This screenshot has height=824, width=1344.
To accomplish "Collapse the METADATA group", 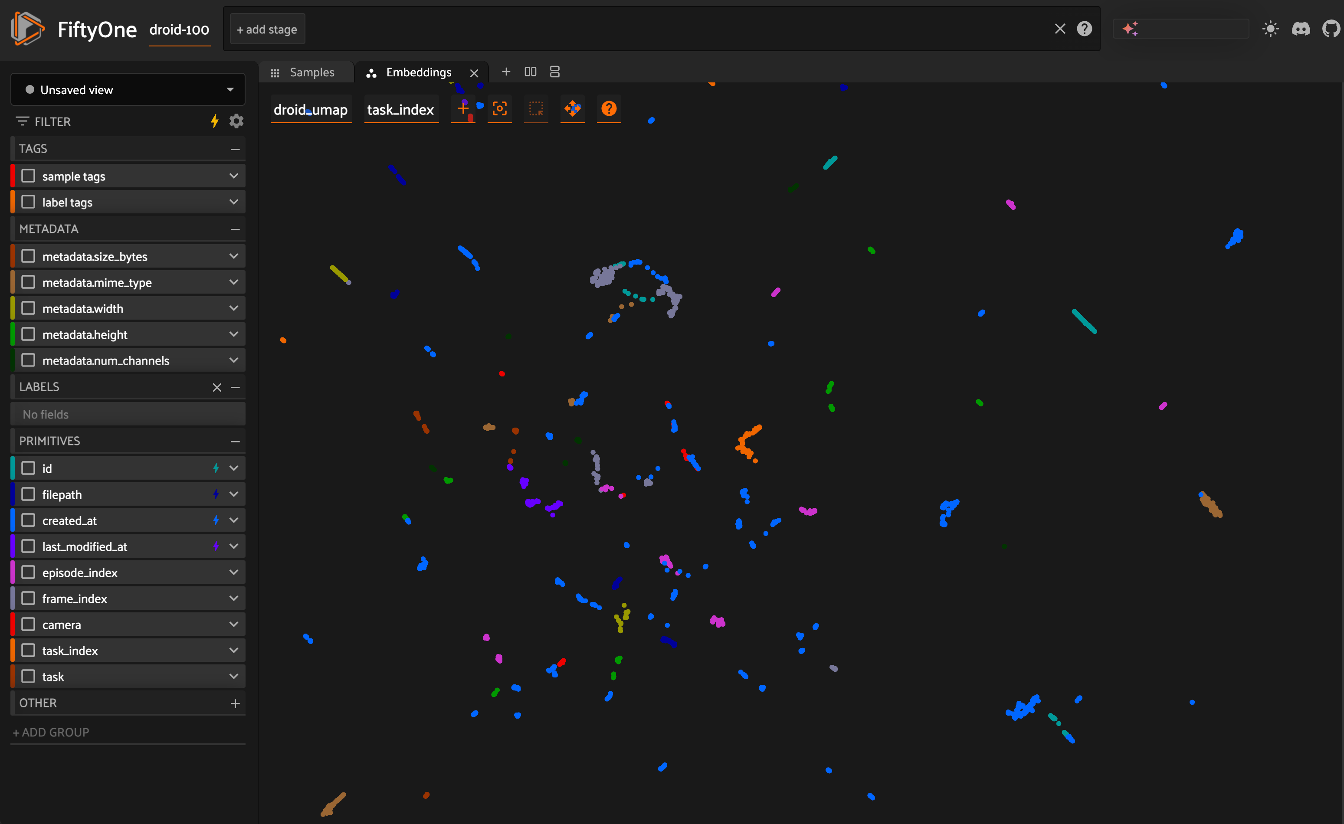I will click(x=235, y=229).
